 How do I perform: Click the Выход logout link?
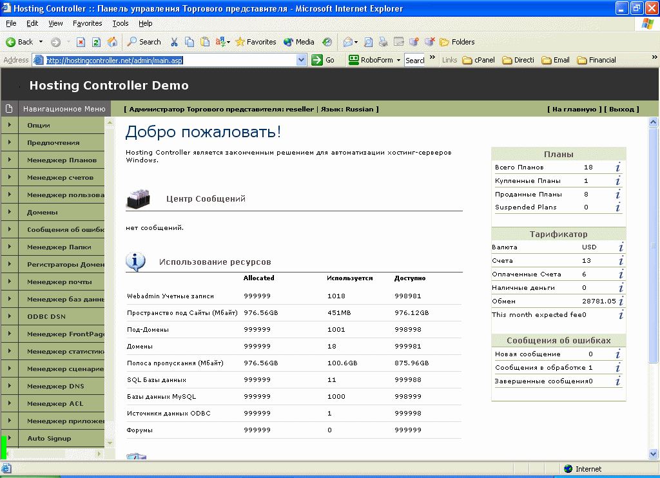[622, 109]
